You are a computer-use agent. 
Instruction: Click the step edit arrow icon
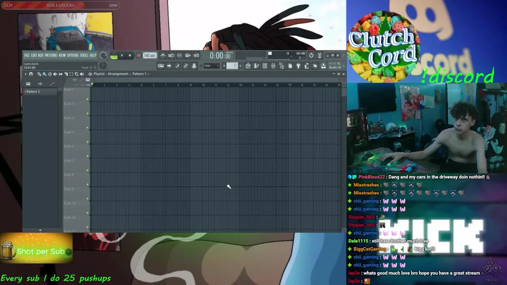tap(169, 65)
